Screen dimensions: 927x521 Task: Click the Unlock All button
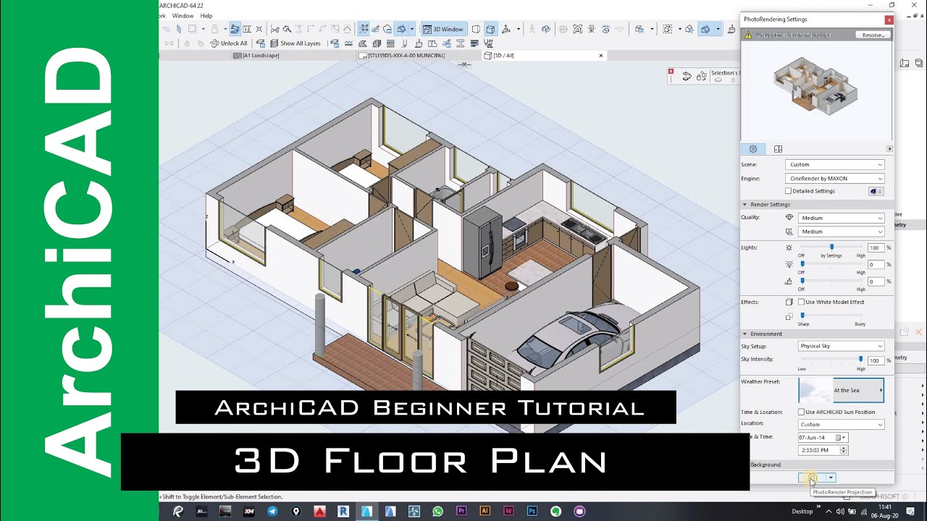tap(229, 43)
